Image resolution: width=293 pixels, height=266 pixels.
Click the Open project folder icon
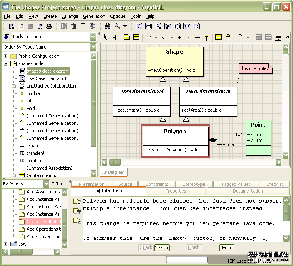point(21,26)
